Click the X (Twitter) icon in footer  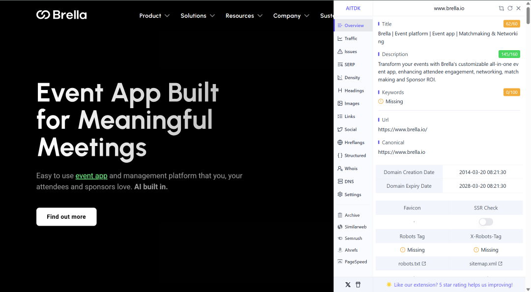coord(348,285)
